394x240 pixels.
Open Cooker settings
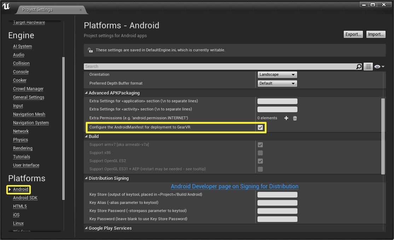(19, 80)
